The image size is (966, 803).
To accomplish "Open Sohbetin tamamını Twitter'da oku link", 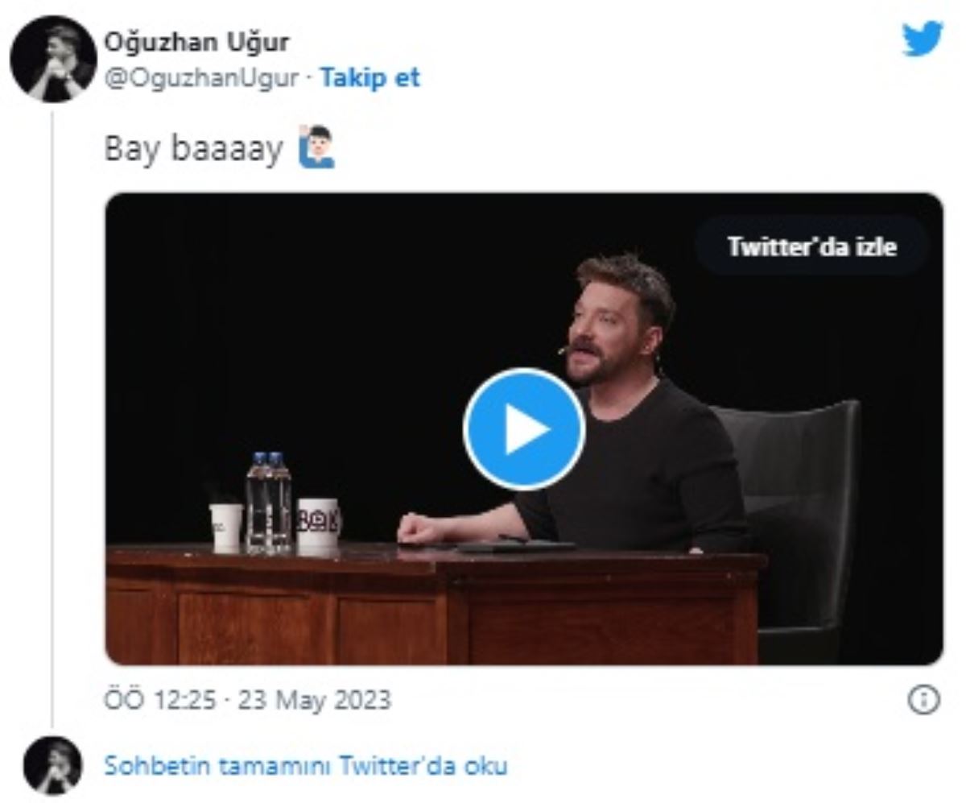I will point(306,765).
